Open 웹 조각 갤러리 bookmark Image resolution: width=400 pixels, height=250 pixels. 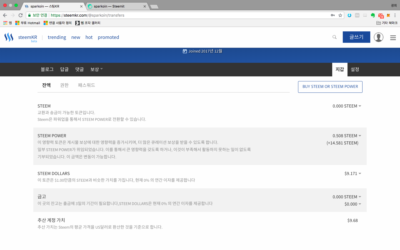coord(88,23)
